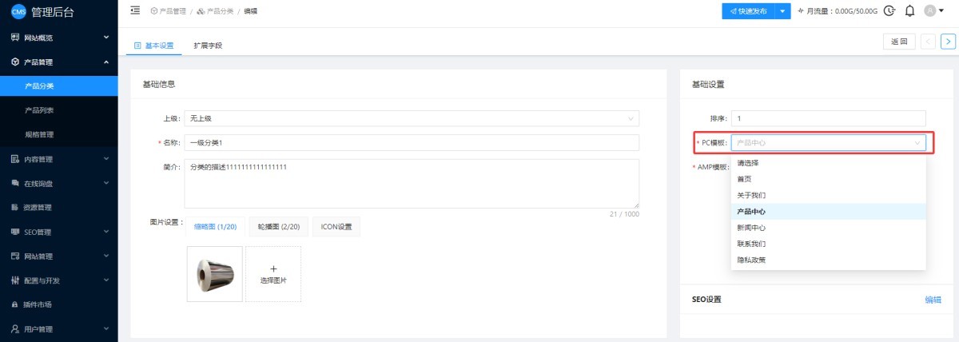Click the 内容管理 sidebar icon
959x342 pixels.
pyautogui.click(x=15, y=159)
